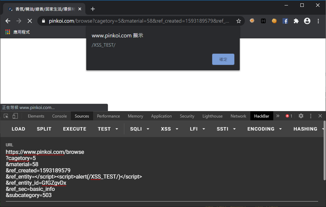Viewport: 326px width, 207px height.
Task: Open DevTools customize menu dots
Action: [311, 116]
